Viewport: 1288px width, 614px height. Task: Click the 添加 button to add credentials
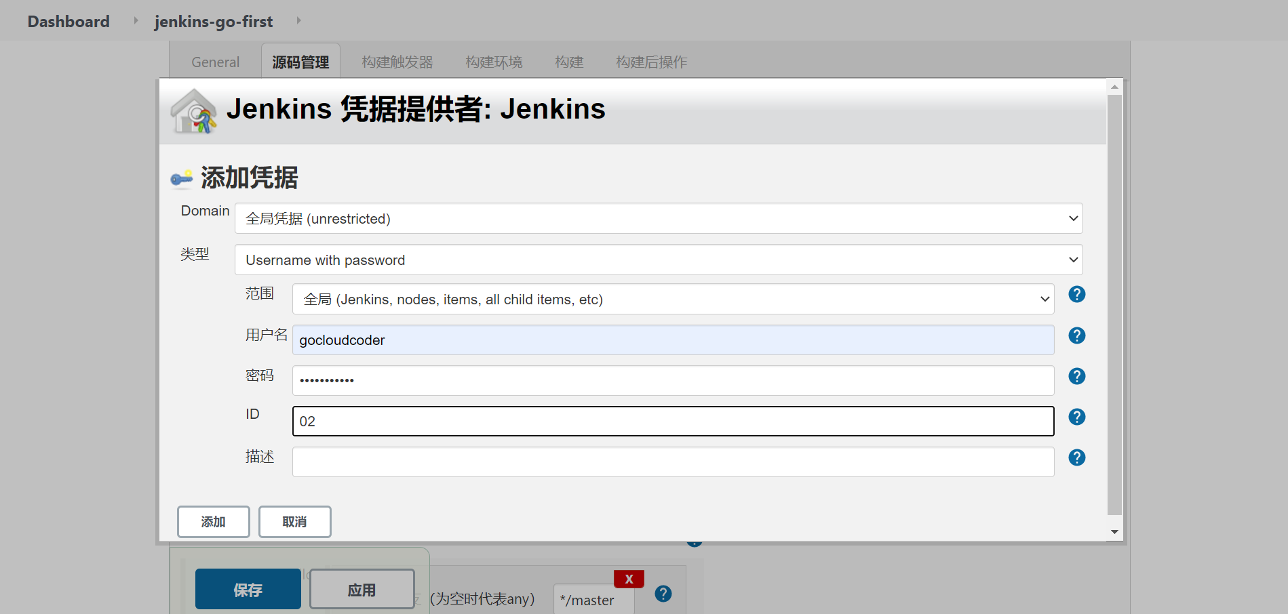[213, 521]
